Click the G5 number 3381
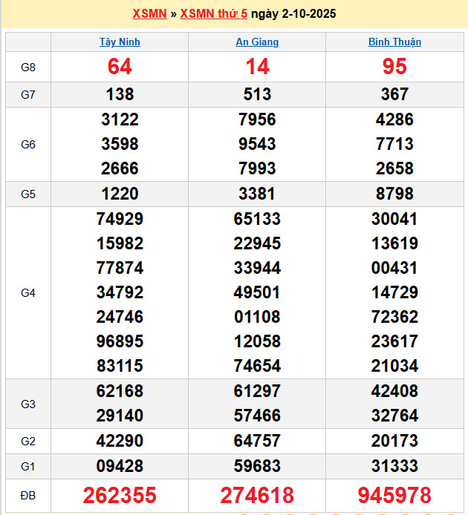The image size is (468, 515). click(x=257, y=194)
